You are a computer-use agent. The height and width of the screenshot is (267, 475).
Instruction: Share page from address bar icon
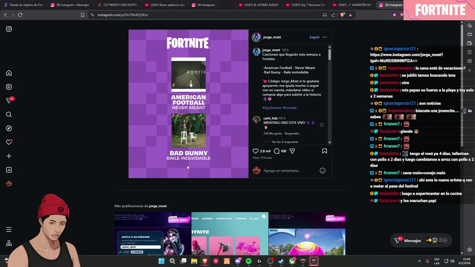333,15
